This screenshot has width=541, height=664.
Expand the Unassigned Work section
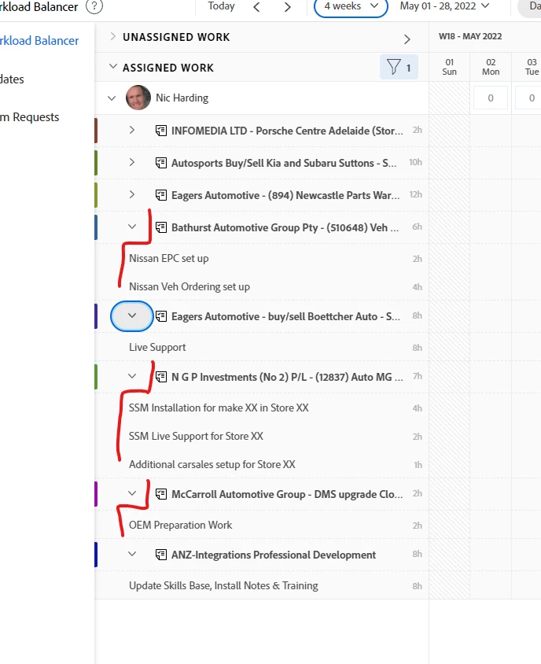coord(112,36)
